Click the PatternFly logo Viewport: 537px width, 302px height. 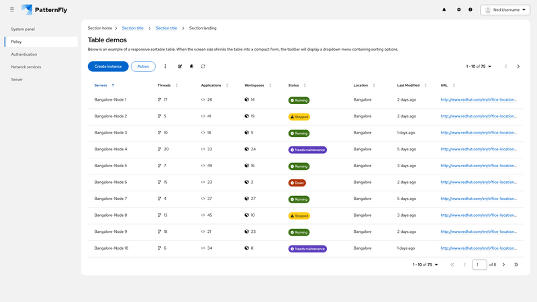pos(44,9)
